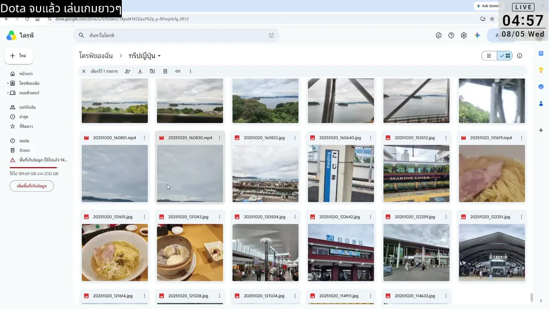Select the 20251020_131343.jpg dumpling steamer thumbnail
This screenshot has width=549, height=309.
(x=190, y=252)
